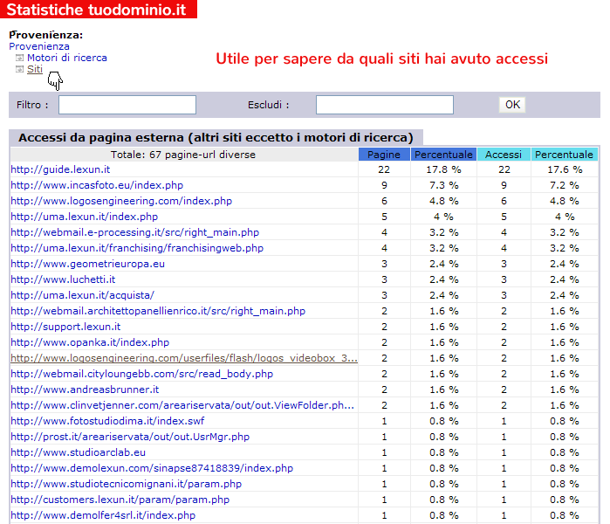Open the www.geometrieuropa.eu link
This screenshot has width=610, height=524.
point(88,264)
